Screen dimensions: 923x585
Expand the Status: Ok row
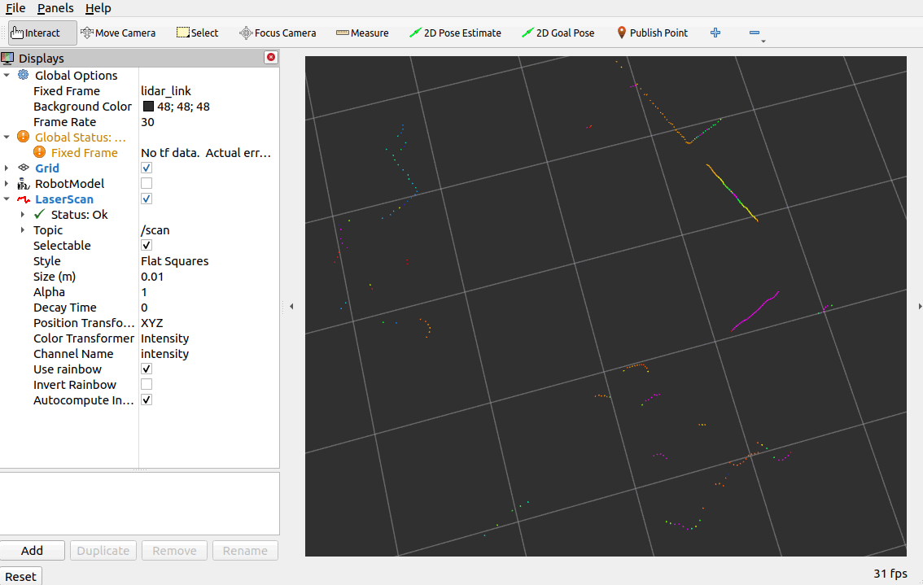pos(22,214)
